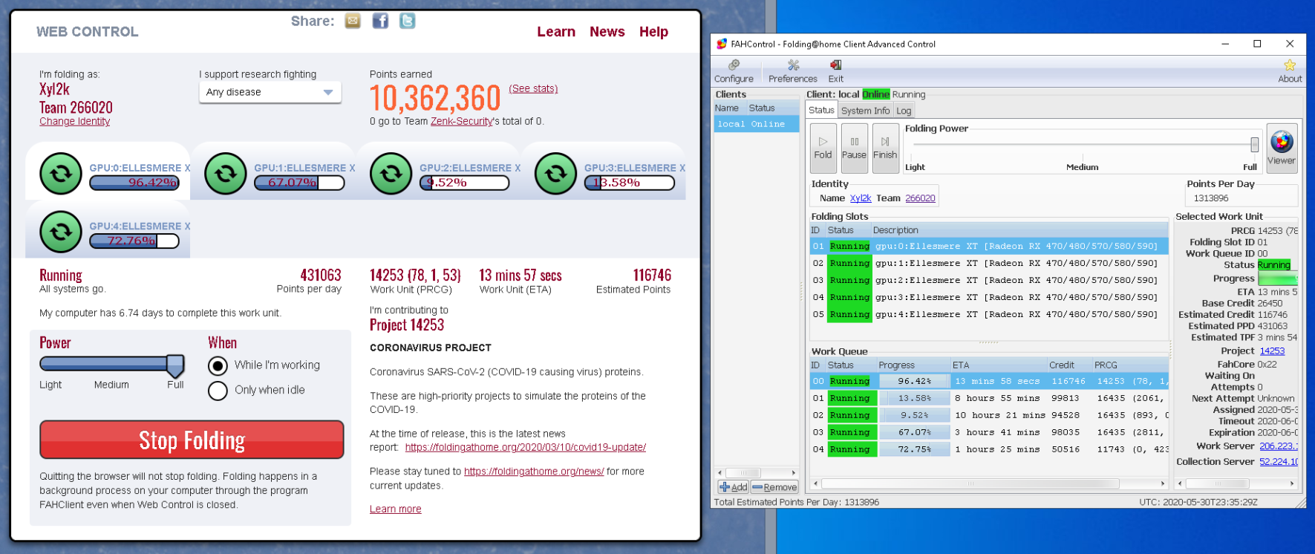
Task: Click the email share icon
Action: click(353, 21)
